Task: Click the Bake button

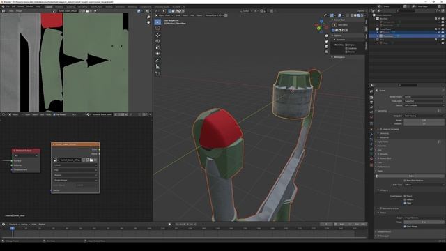Action: (411, 176)
